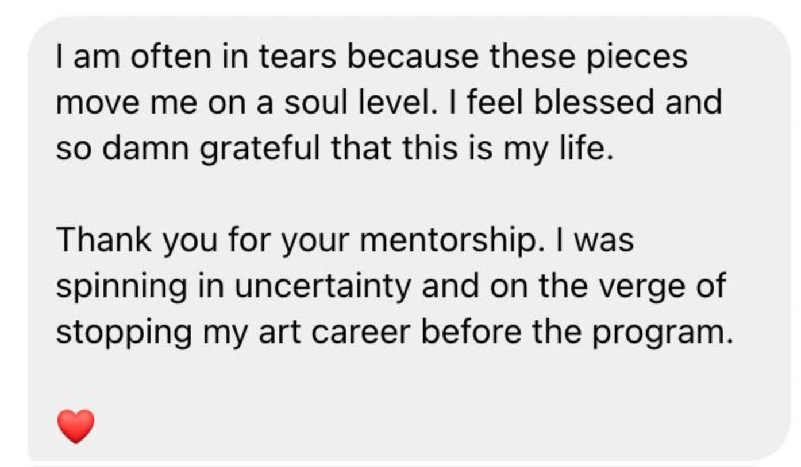Click the word "often" in the first line
This screenshot has width=801, height=467.
point(170,56)
